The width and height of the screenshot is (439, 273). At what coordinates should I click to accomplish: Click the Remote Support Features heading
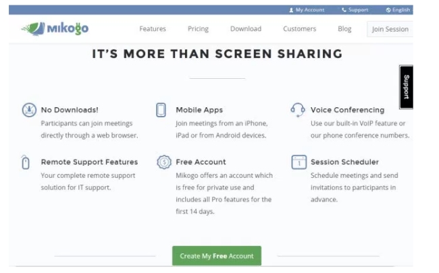point(89,162)
